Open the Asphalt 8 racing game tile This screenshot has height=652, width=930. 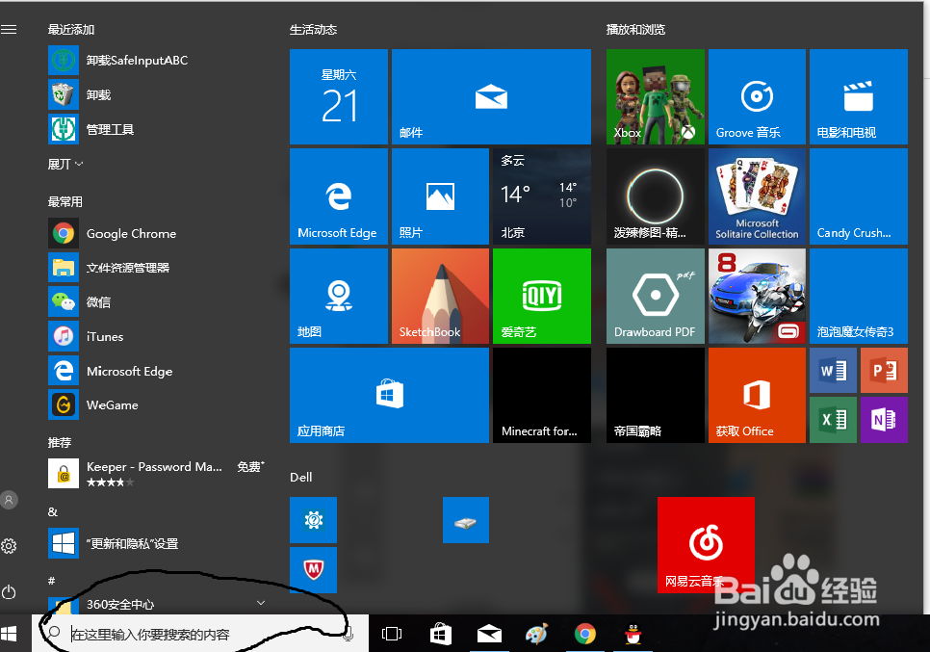pos(757,296)
